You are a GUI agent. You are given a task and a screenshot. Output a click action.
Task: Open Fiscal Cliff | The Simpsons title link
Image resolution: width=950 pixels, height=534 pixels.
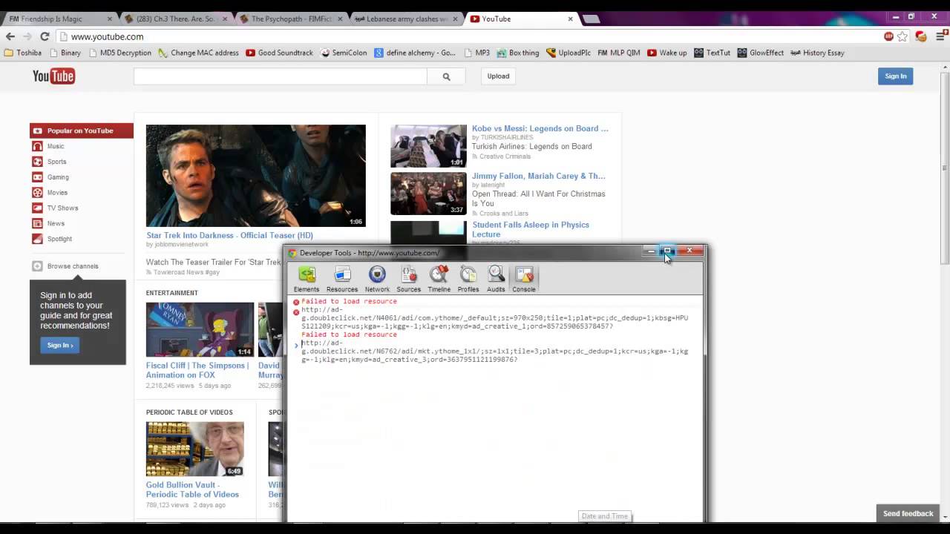[197, 370]
